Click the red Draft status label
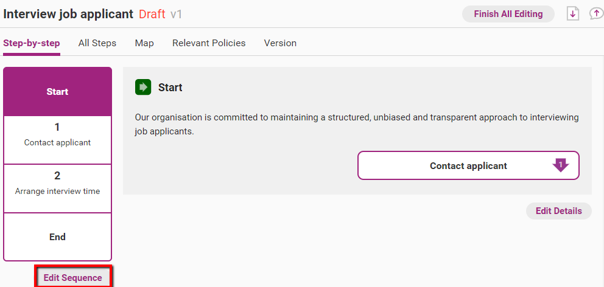Image resolution: width=604 pixels, height=287 pixels. [x=152, y=14]
